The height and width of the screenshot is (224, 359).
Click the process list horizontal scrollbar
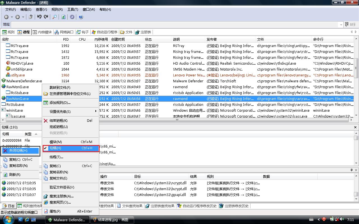tap(177, 120)
